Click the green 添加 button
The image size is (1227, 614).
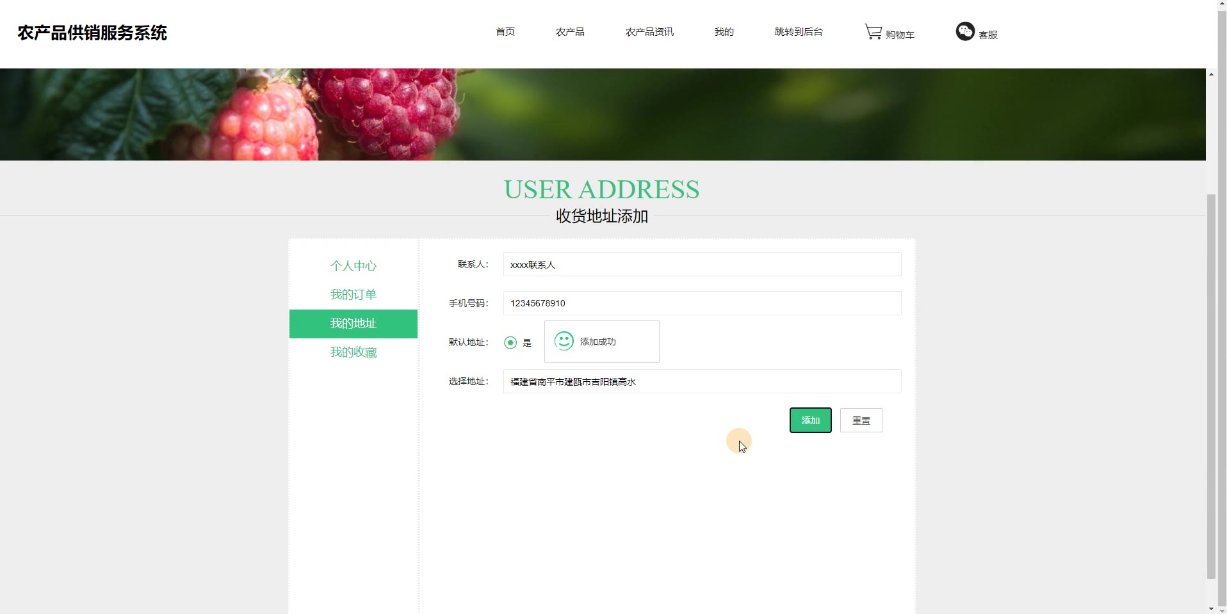pyautogui.click(x=811, y=420)
